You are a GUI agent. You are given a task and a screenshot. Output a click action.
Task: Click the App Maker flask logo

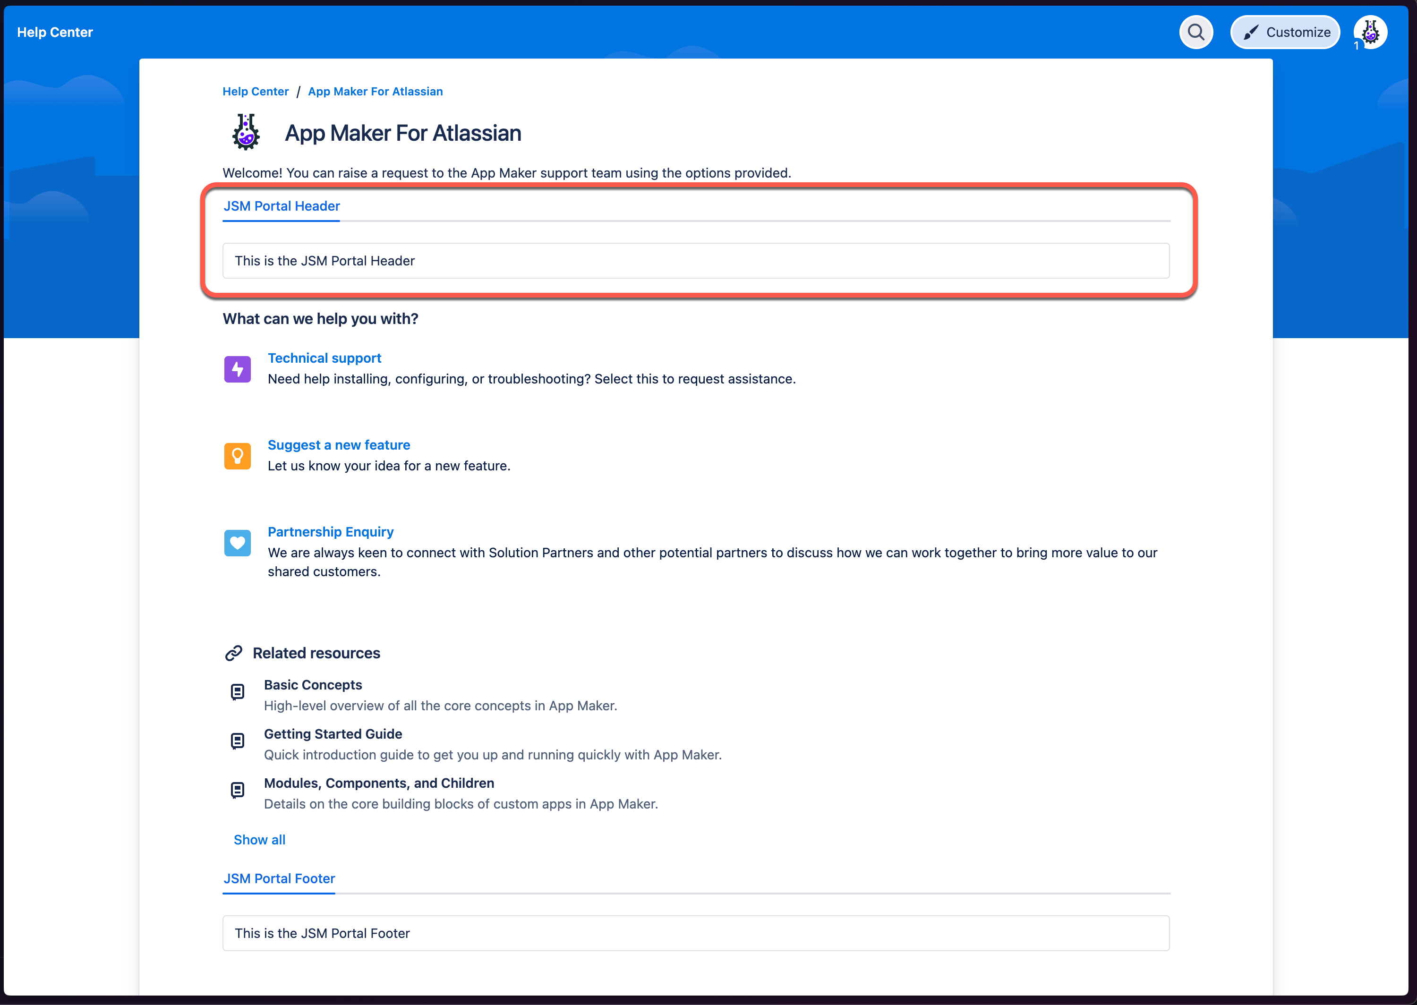click(246, 132)
